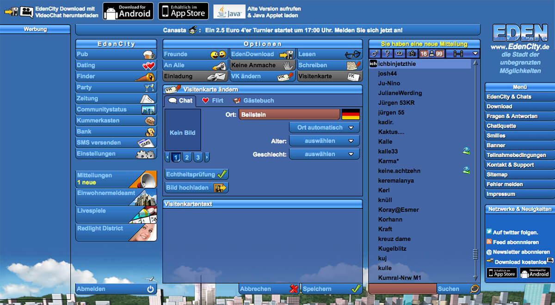Screen dimensions: 555x305
Task: Click the user list scrollbar handle
Action: (x=475, y=254)
